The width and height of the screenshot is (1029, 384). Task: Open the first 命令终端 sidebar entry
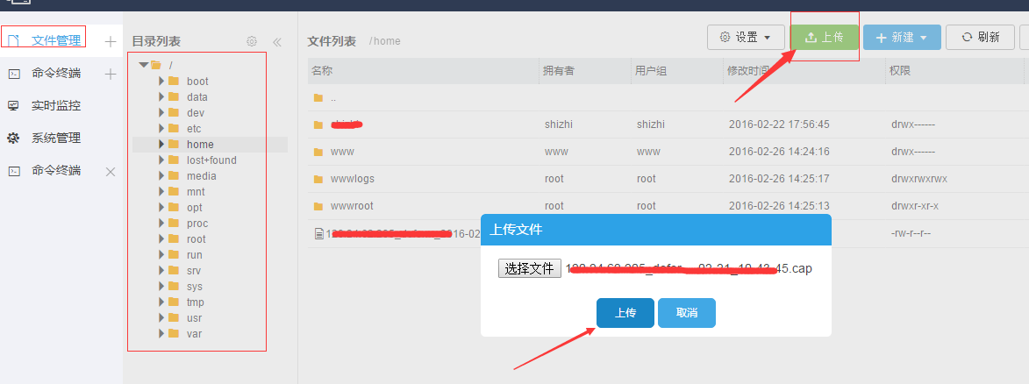[56, 74]
